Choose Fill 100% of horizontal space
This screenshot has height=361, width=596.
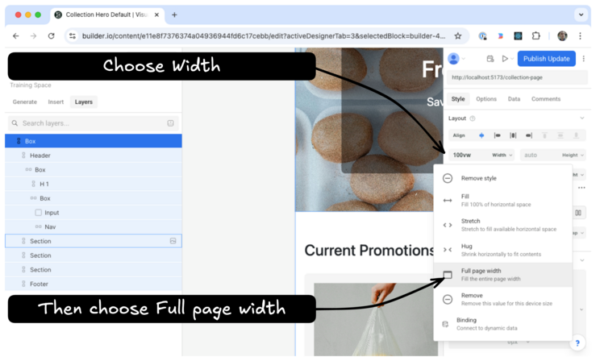[503, 201]
